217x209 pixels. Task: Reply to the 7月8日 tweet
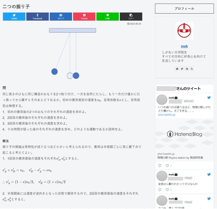[160, 189]
